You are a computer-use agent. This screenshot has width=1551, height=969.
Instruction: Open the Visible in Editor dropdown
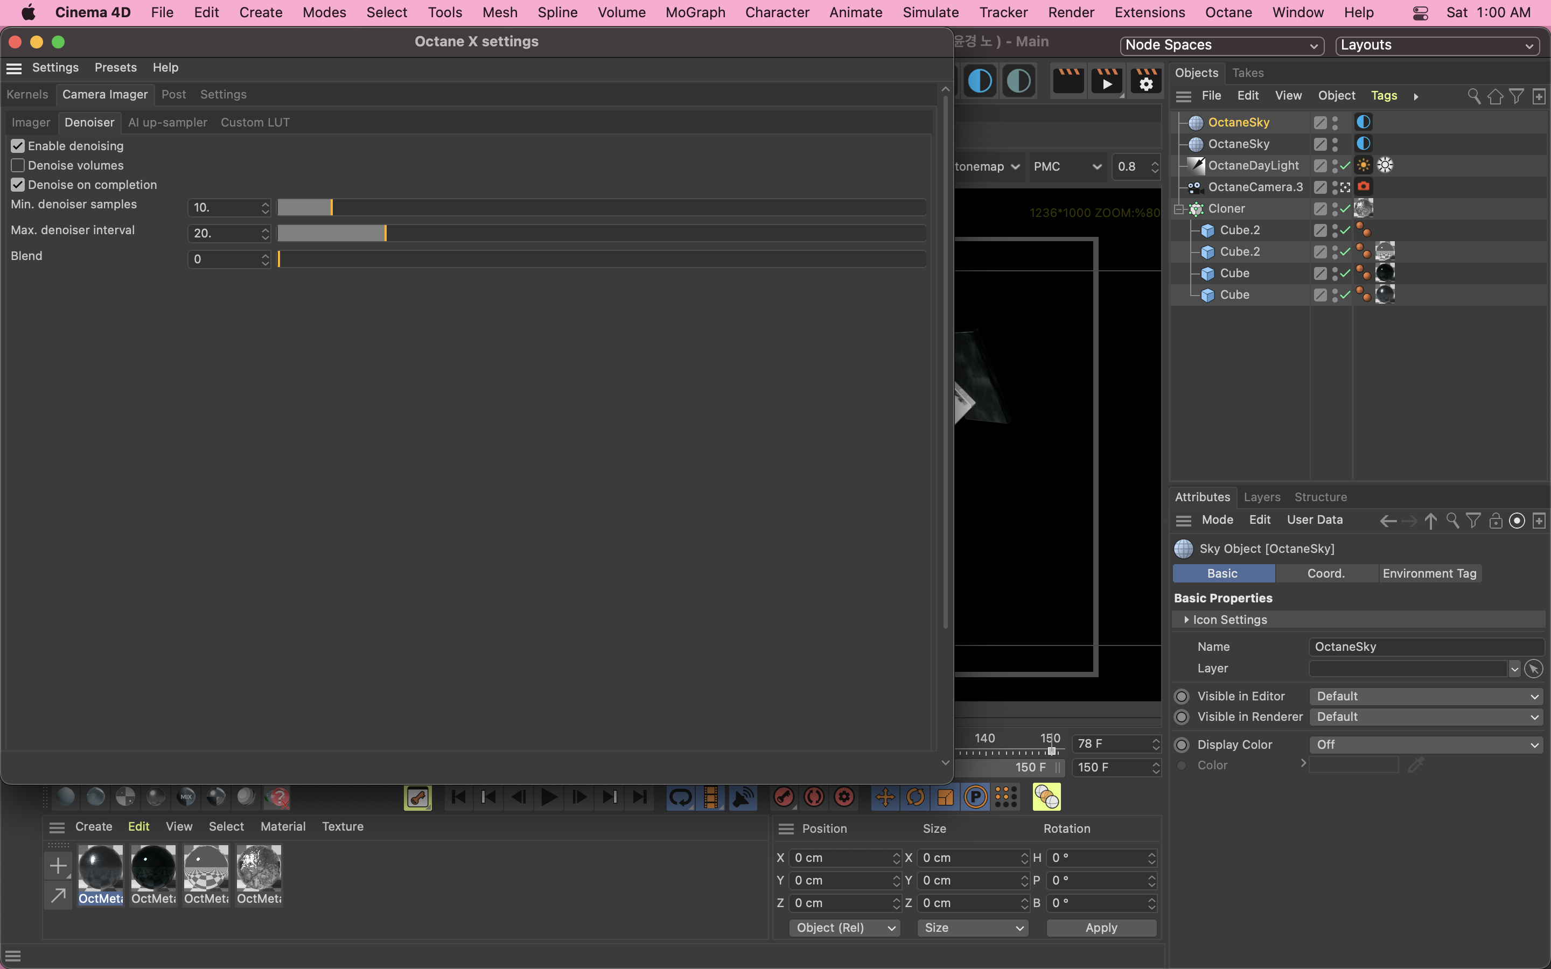[1427, 697]
